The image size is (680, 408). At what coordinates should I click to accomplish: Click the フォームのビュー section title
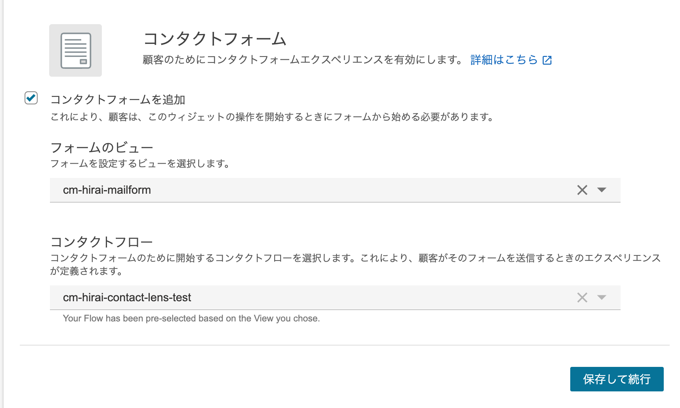(x=101, y=148)
